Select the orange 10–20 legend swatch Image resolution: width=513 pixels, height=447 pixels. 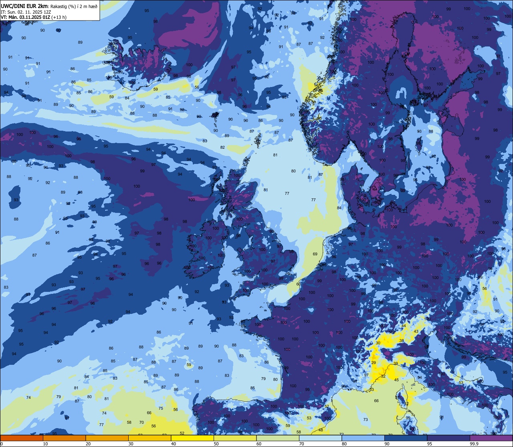pyautogui.click(x=64, y=438)
